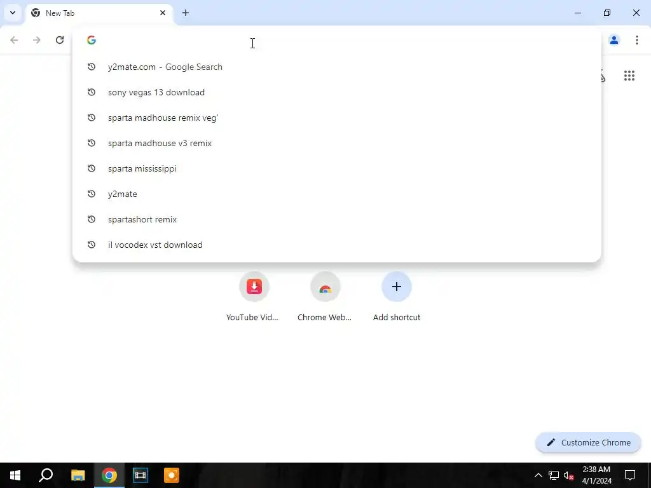
Task: Open the film-strip video app on taskbar
Action: (x=140, y=475)
